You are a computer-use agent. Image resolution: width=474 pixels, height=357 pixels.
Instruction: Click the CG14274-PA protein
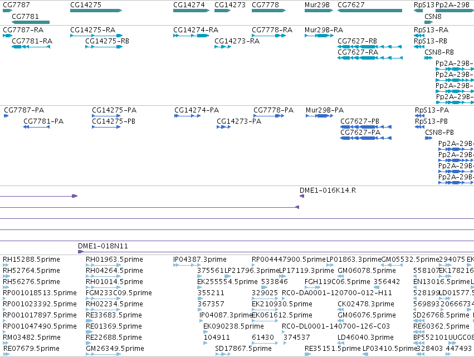point(187,116)
